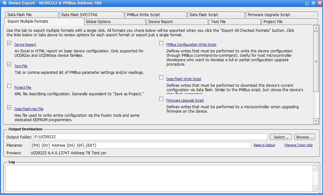
Task: Uncheck the Text File checkbox
Action: (x=9, y=64)
